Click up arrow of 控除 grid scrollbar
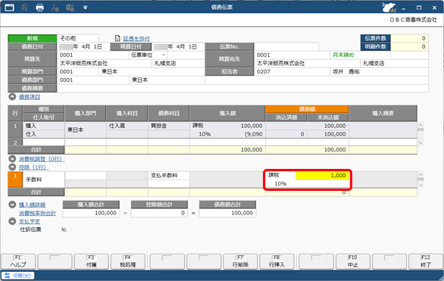The width and height of the screenshot is (444, 281). coord(421,175)
